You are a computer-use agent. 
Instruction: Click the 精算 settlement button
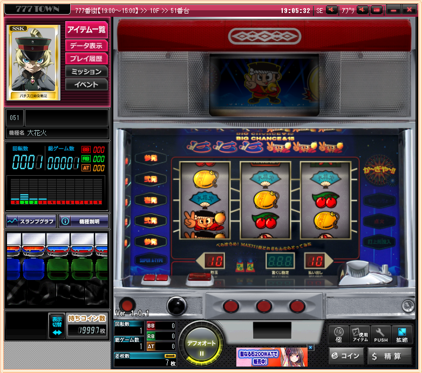point(390,356)
